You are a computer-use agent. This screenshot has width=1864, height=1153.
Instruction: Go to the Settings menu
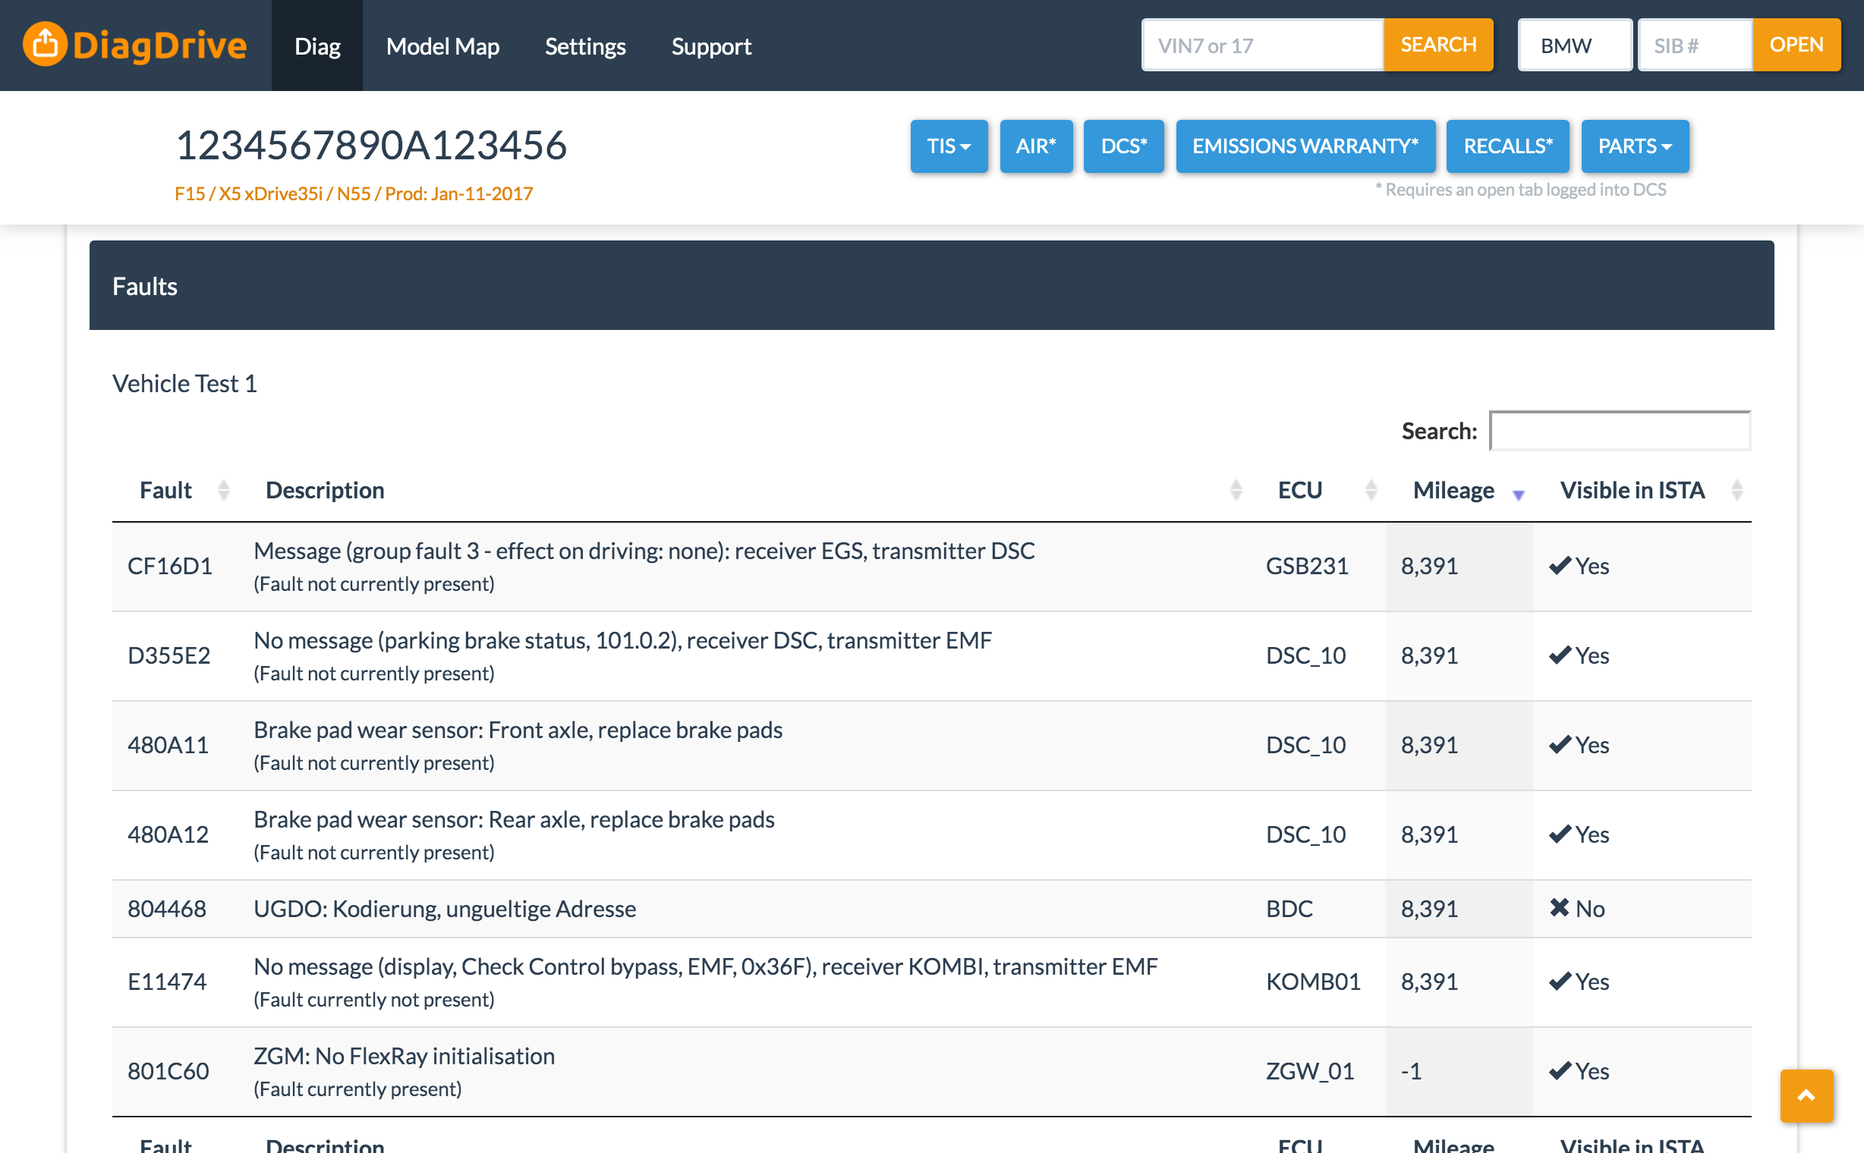click(584, 46)
